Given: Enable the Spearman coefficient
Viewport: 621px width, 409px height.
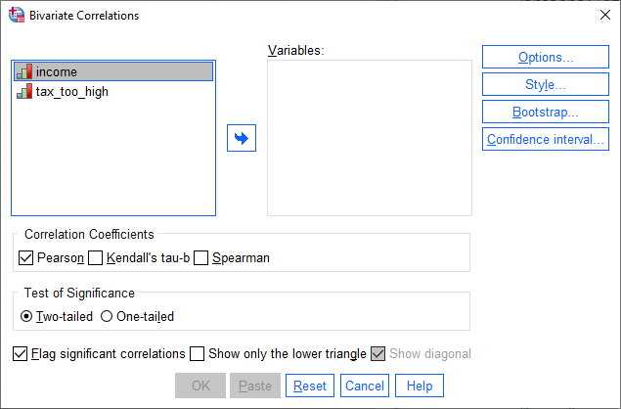Looking at the screenshot, I should pos(200,258).
